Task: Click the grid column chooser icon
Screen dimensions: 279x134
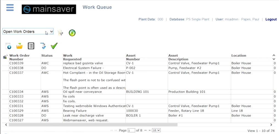Action: 5,57
